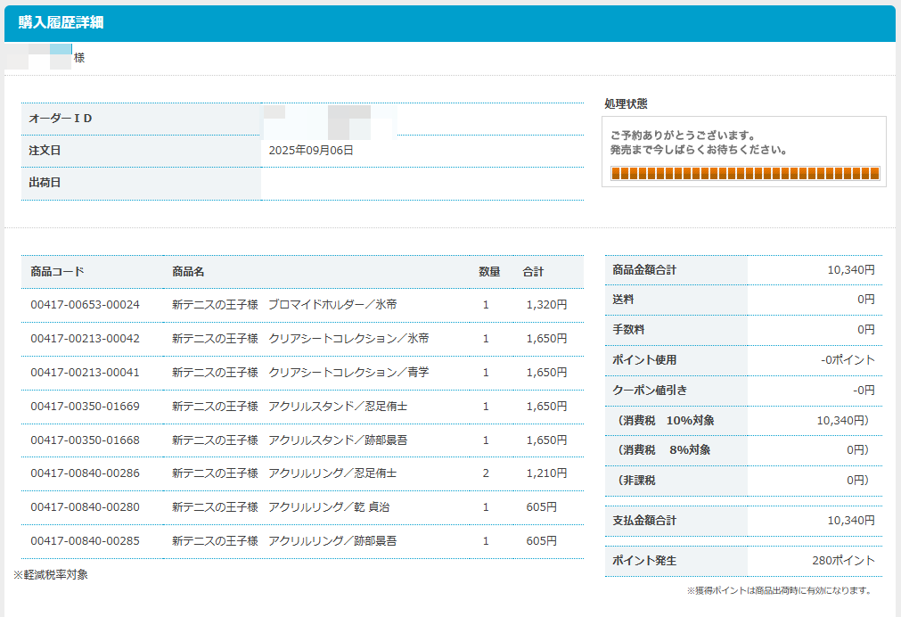Click the クーポン値引き row label
The height and width of the screenshot is (617, 901).
point(650,391)
